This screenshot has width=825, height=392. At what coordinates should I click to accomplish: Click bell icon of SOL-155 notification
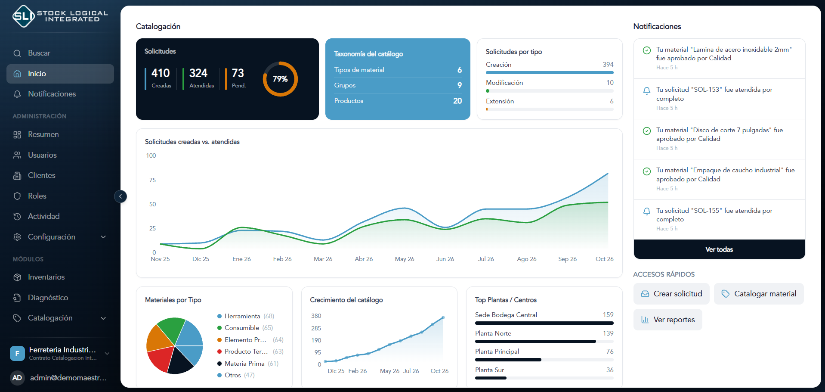[x=646, y=212]
